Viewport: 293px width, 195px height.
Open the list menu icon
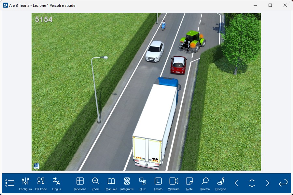point(10,183)
